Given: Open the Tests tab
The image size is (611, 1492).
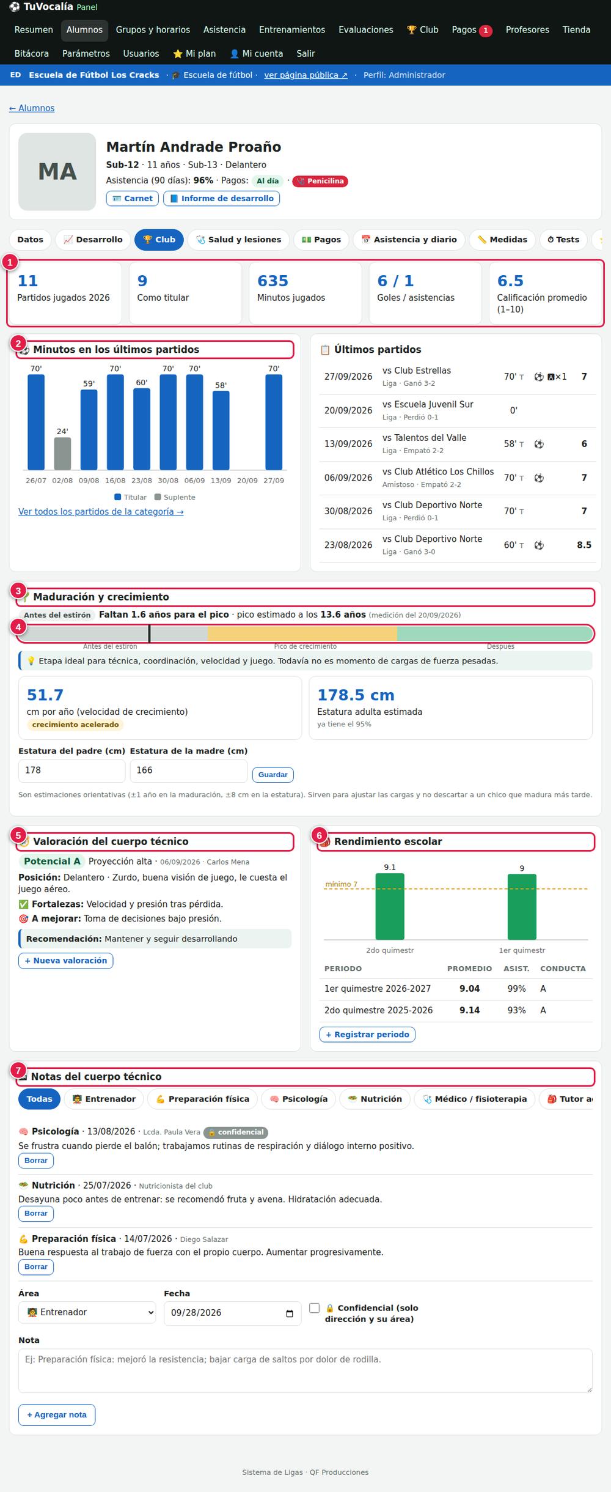Looking at the screenshot, I should [x=563, y=240].
